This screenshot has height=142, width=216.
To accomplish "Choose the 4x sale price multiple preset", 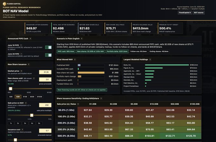I will [x=32, y=123].
